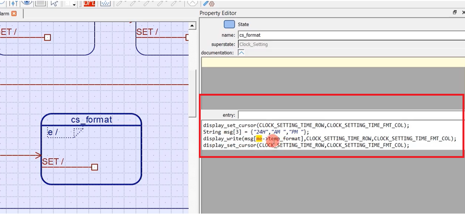The width and height of the screenshot is (465, 214).
Task: Click the last display_set_cursor code line
Action: pos(306,145)
